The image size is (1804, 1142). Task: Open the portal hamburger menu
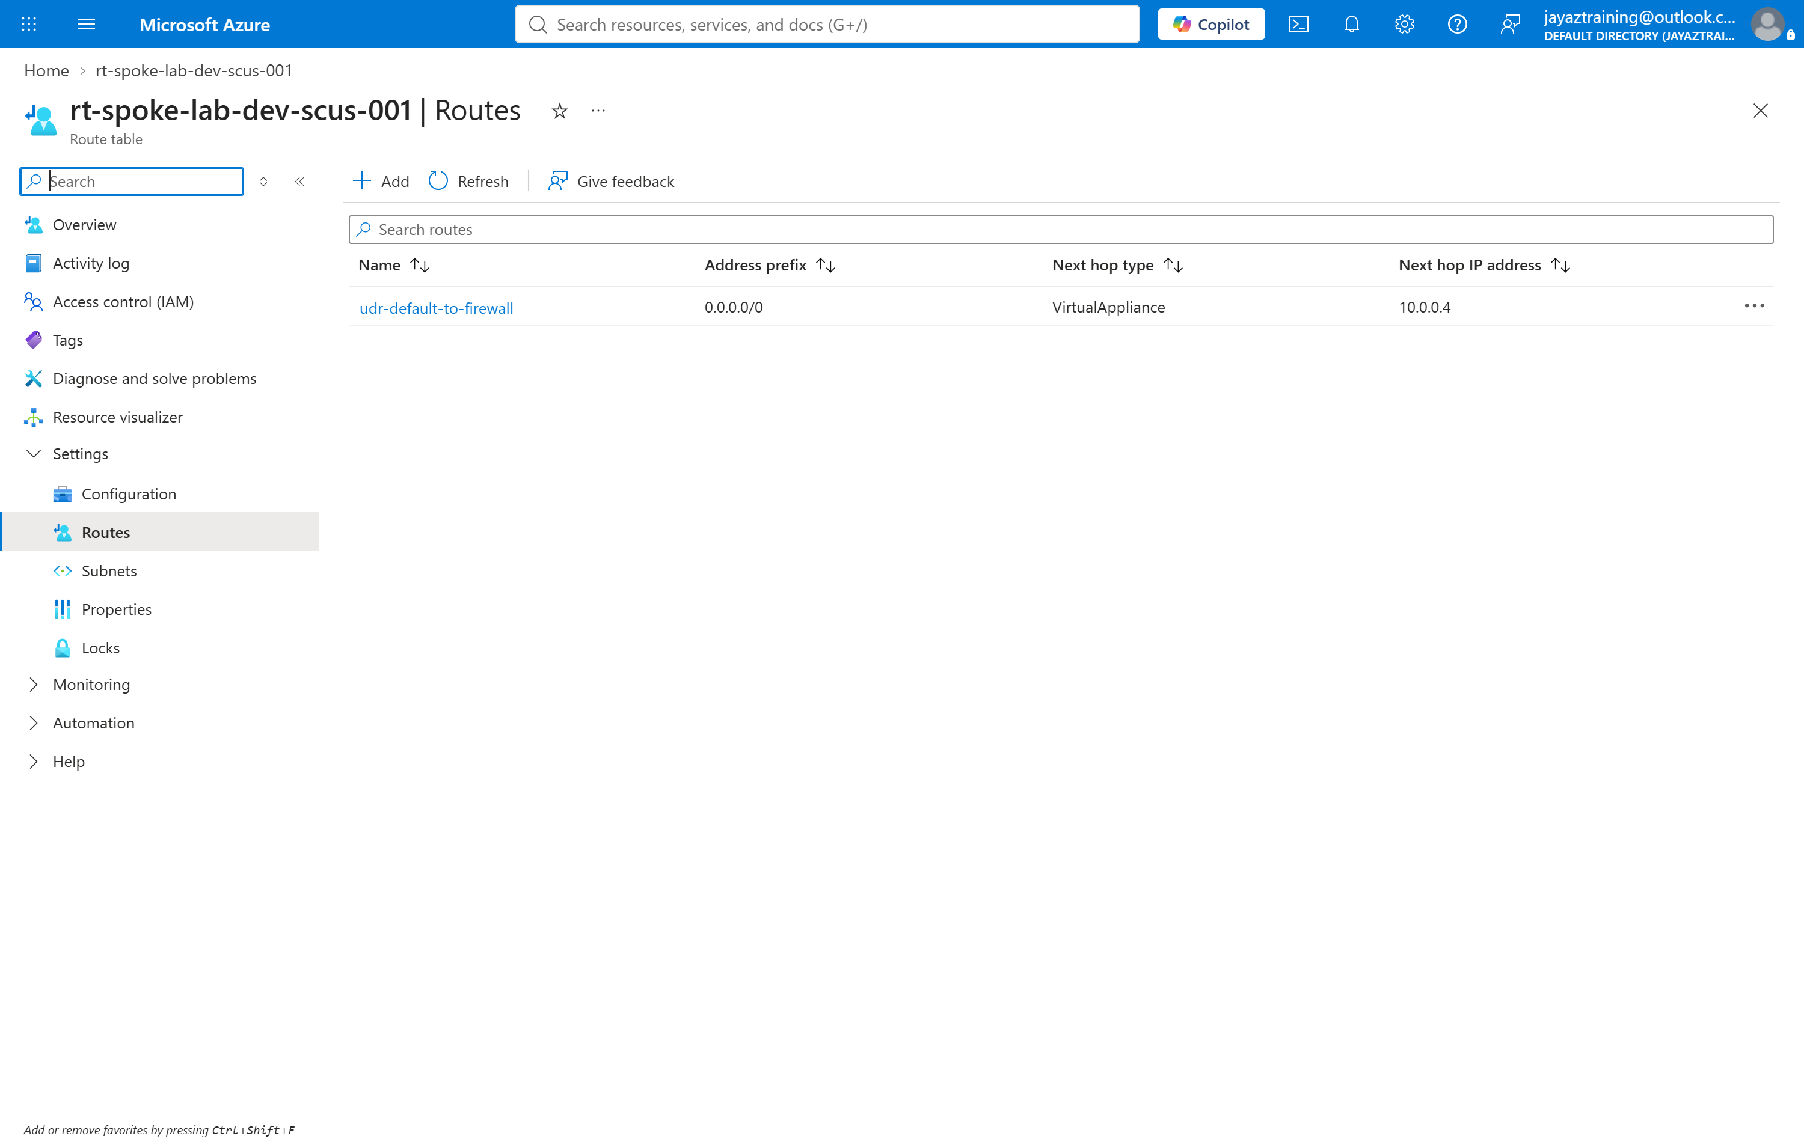[86, 24]
